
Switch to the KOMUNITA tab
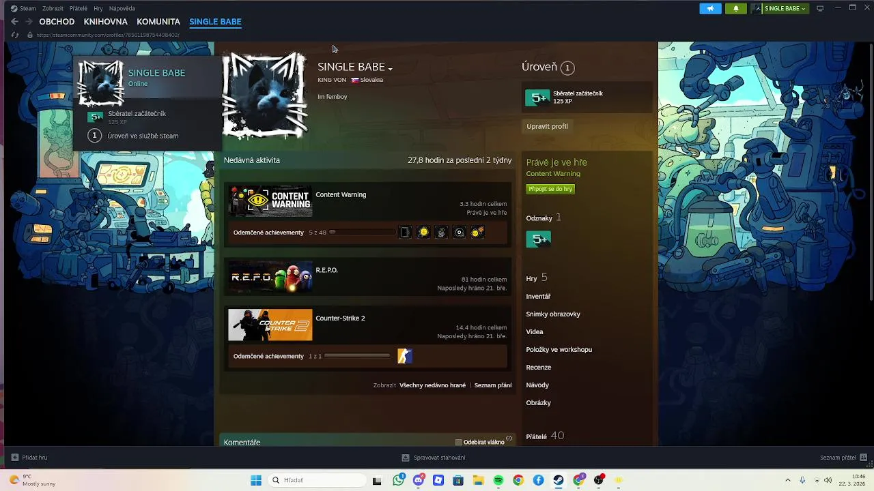(x=158, y=22)
